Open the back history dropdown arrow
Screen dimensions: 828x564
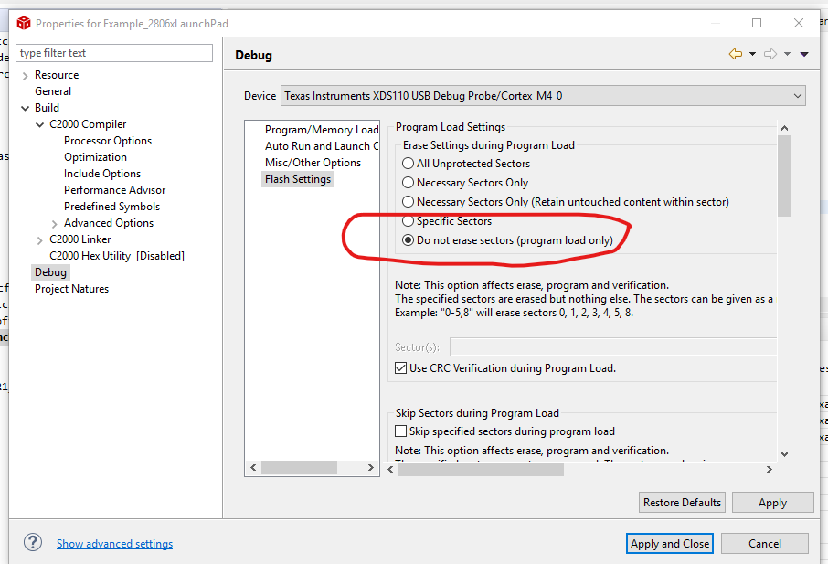tap(752, 55)
